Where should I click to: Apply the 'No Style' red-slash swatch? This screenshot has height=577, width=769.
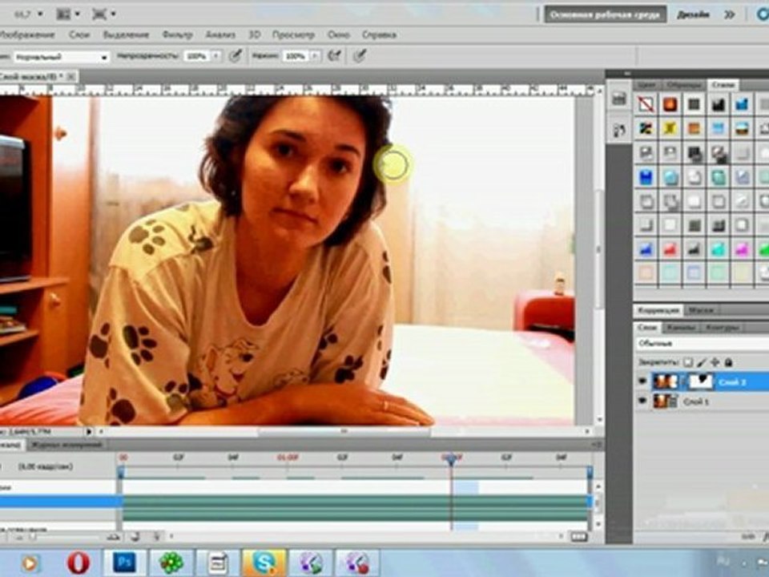646,104
